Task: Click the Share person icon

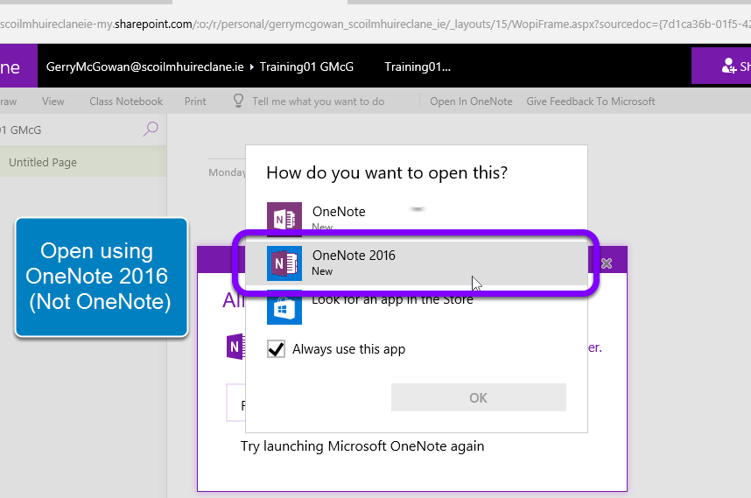Action: 728,67
